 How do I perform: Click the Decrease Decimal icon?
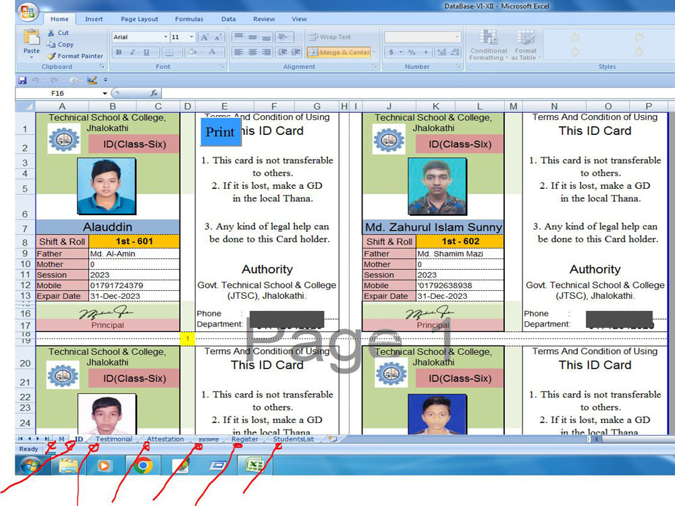click(x=455, y=52)
